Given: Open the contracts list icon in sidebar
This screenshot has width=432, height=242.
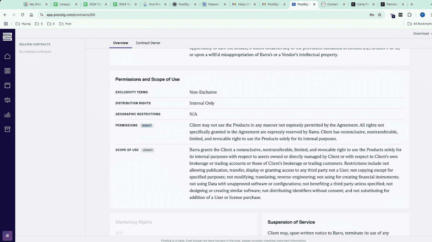Looking at the screenshot, I should (7, 71).
